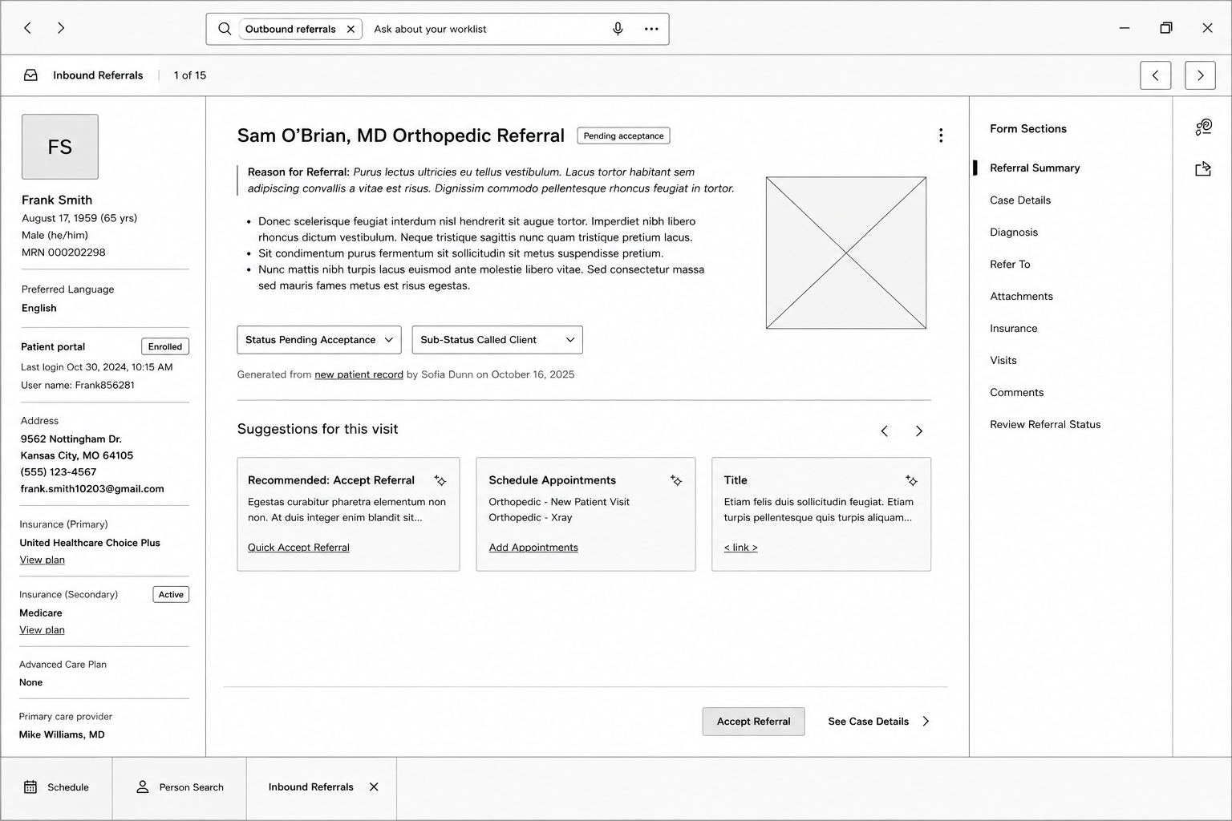Screen dimensions: 1232x821
Task: Open the Sub-Status Called Client dropdown
Action: coord(497,340)
